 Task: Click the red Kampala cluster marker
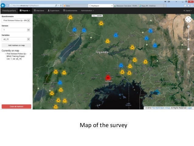[108, 78]
